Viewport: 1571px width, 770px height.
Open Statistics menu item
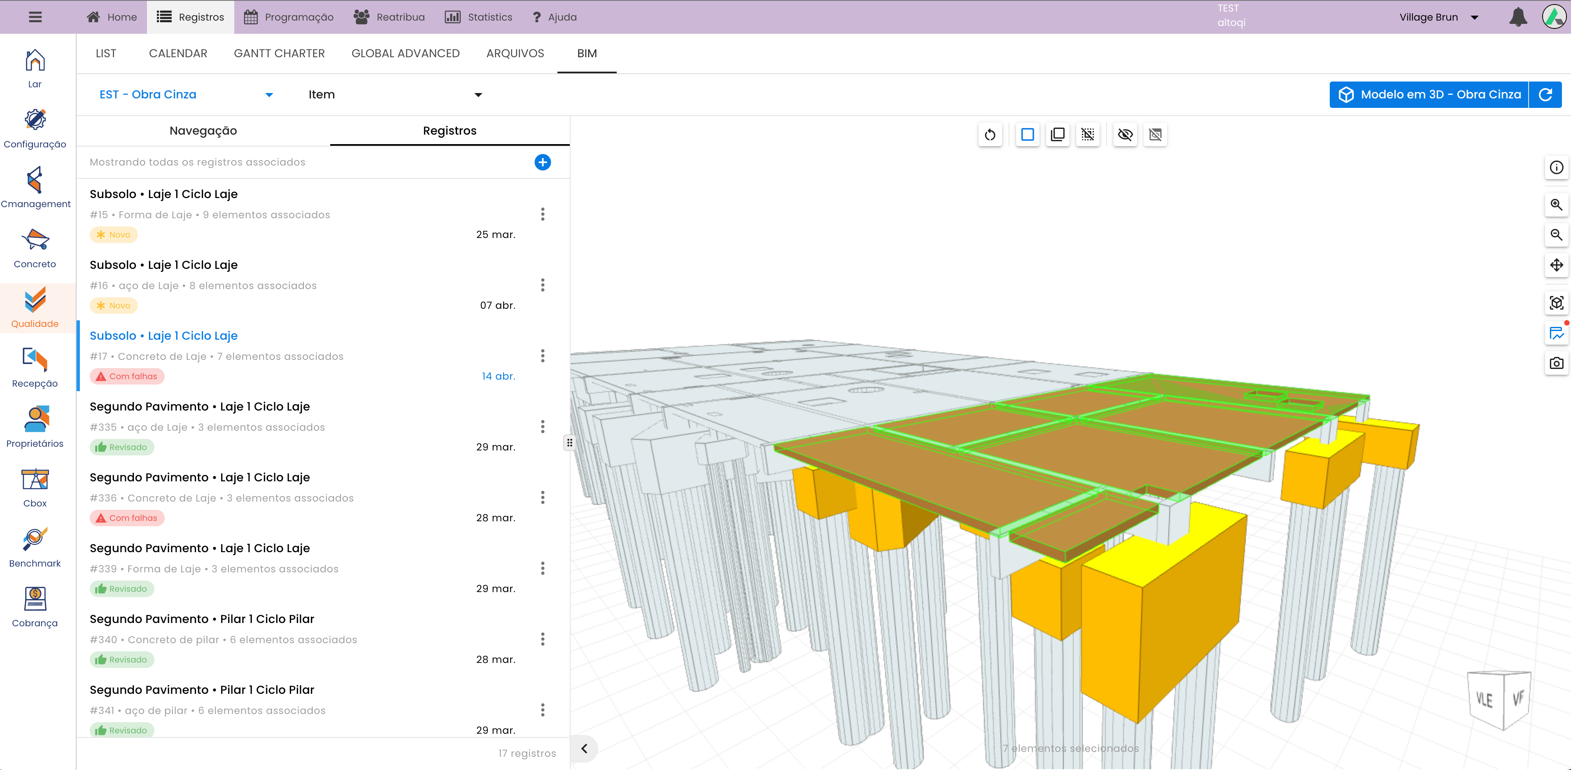(x=479, y=17)
